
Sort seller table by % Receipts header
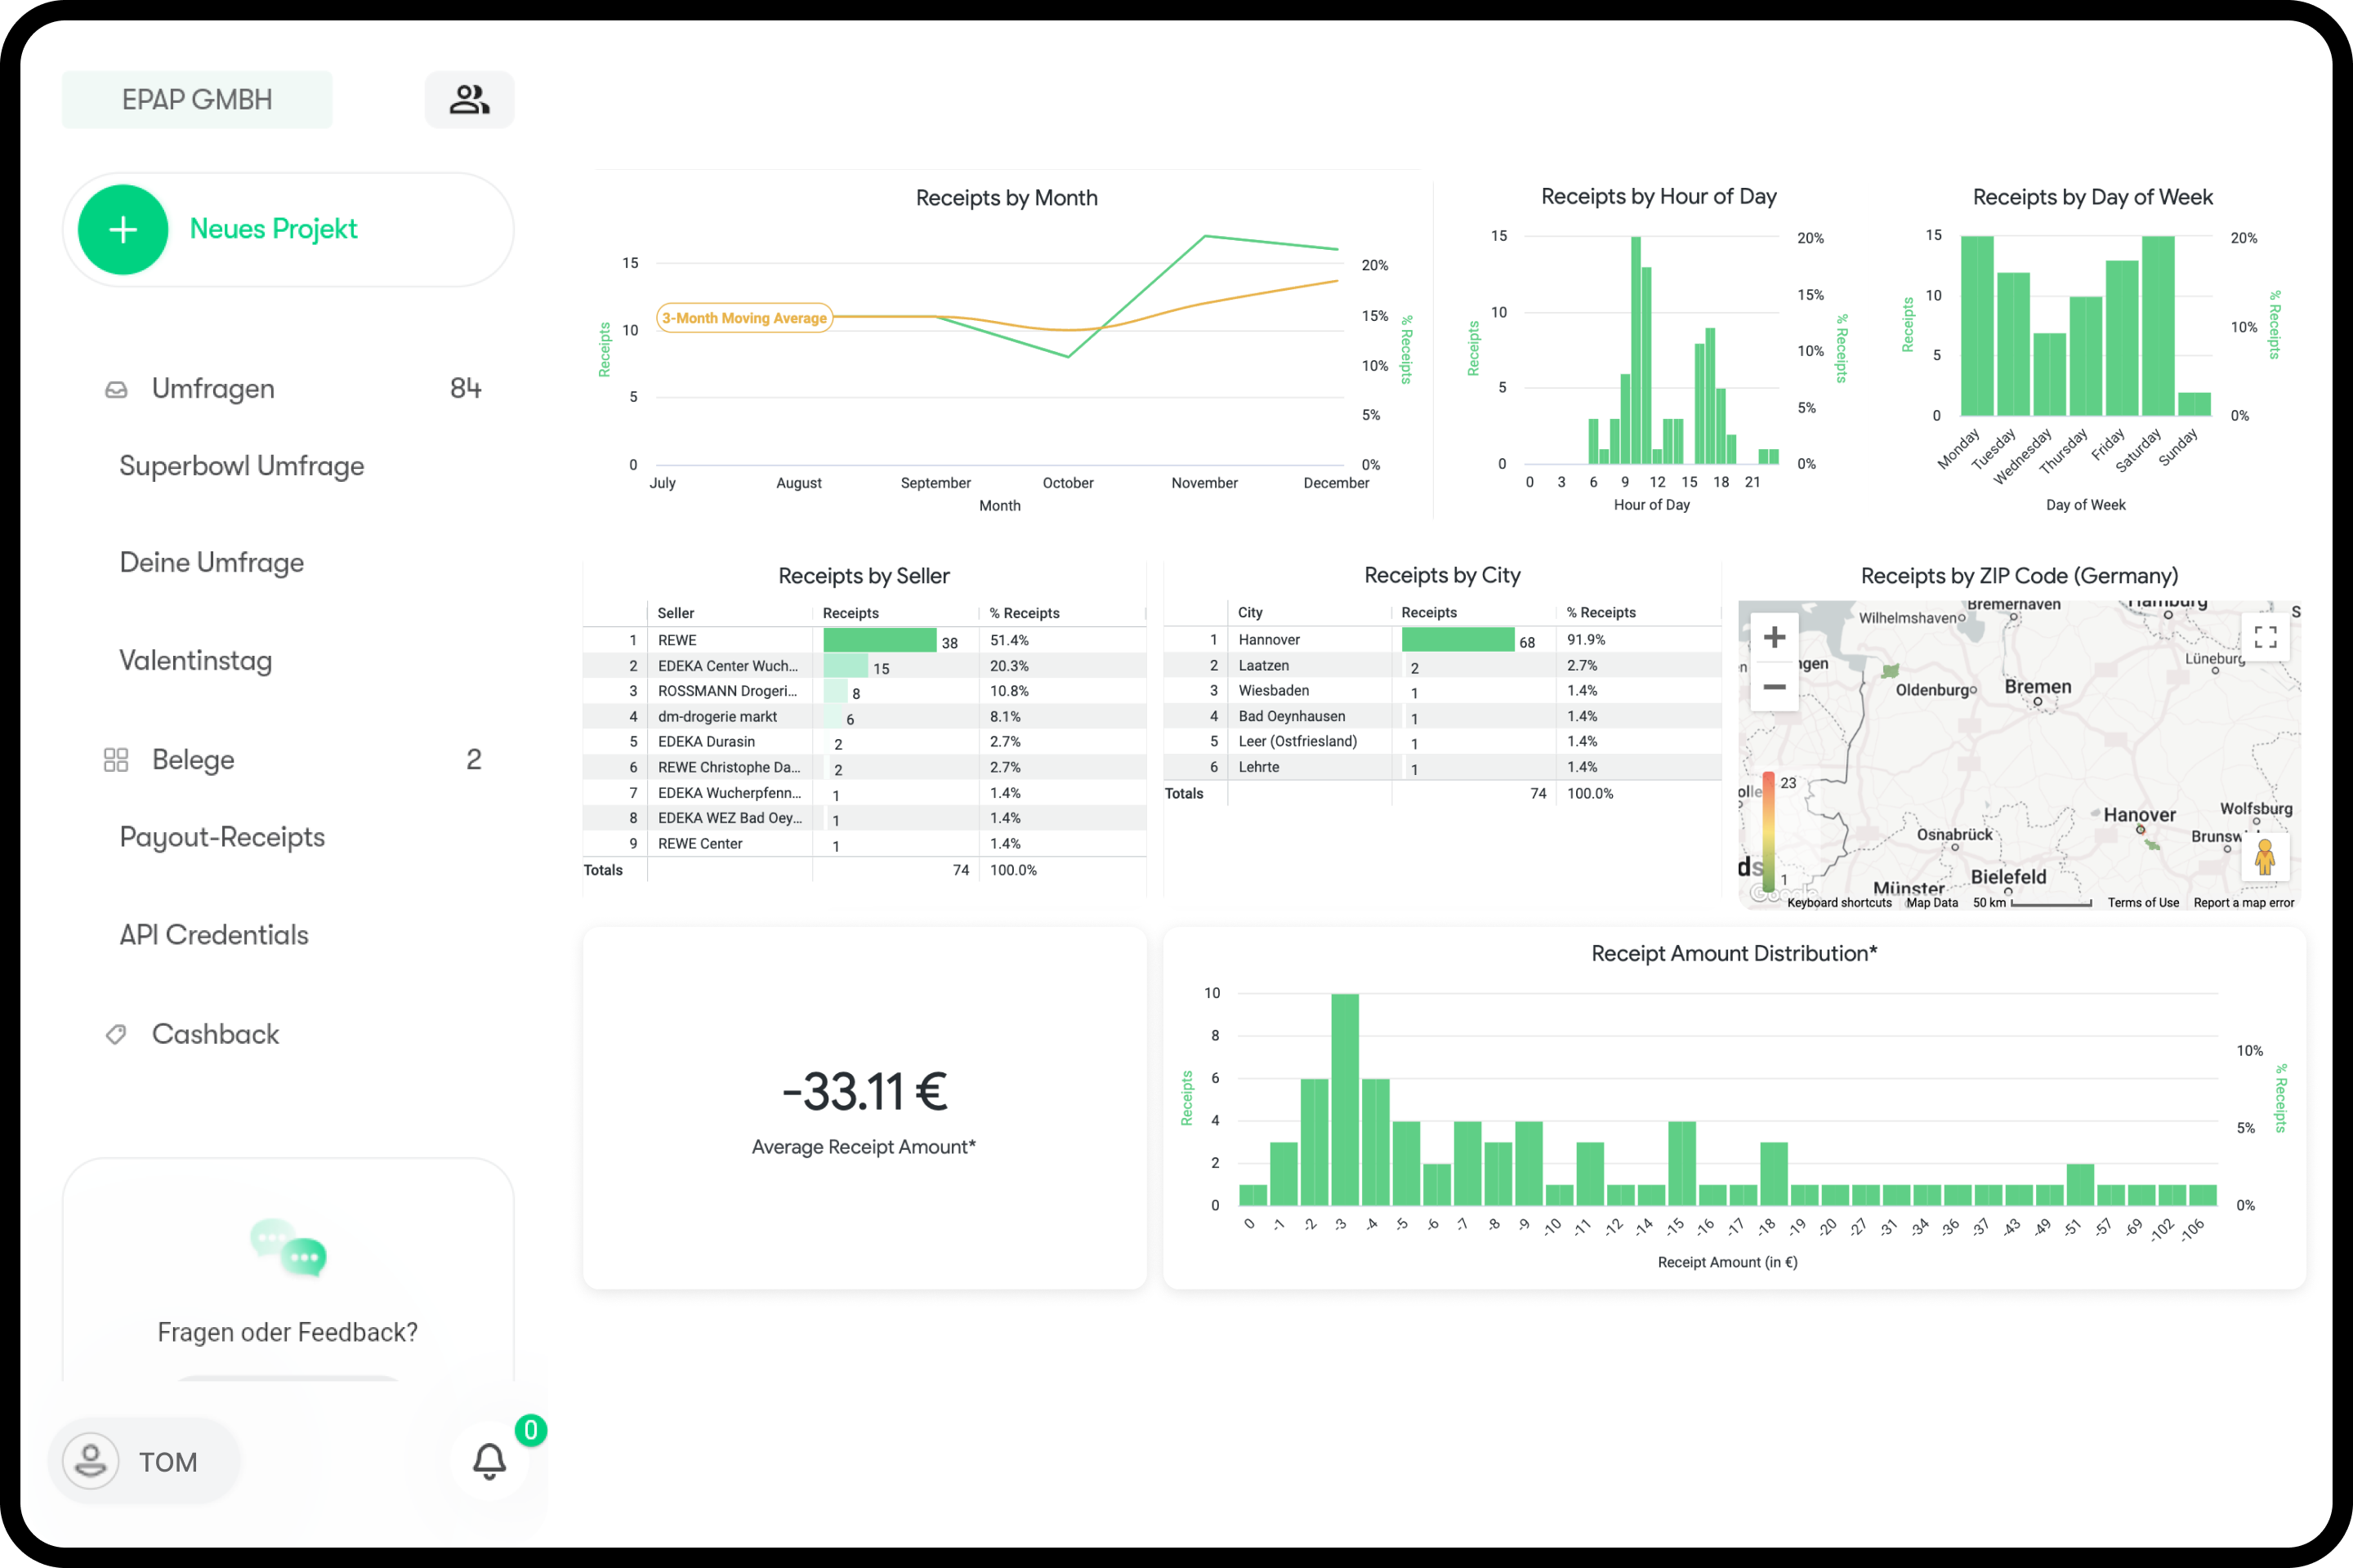click(x=1025, y=613)
